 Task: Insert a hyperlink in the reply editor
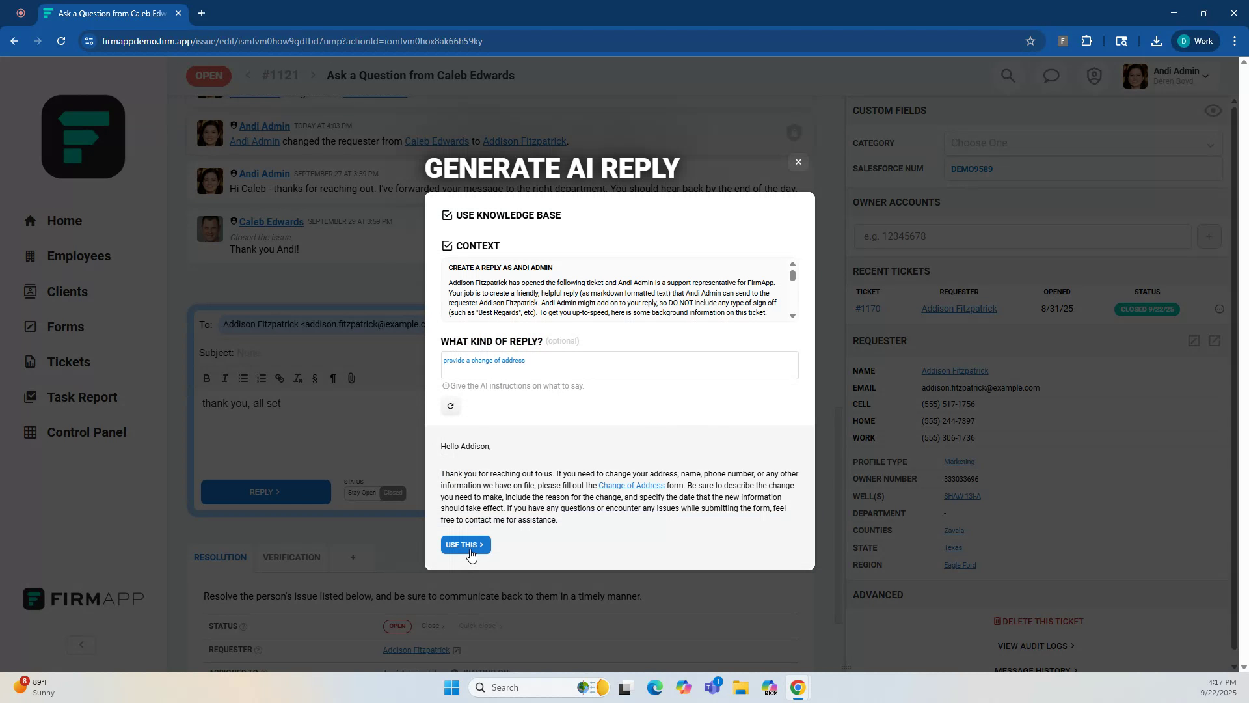tap(280, 378)
